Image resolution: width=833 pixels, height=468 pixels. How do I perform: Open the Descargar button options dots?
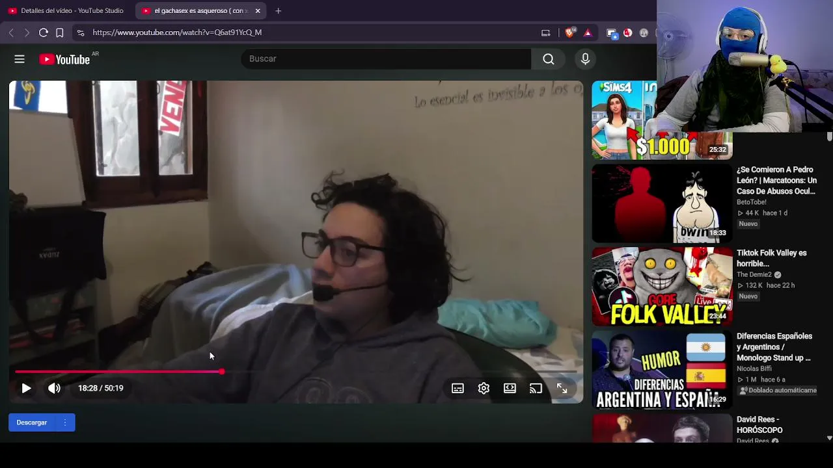pyautogui.click(x=65, y=422)
